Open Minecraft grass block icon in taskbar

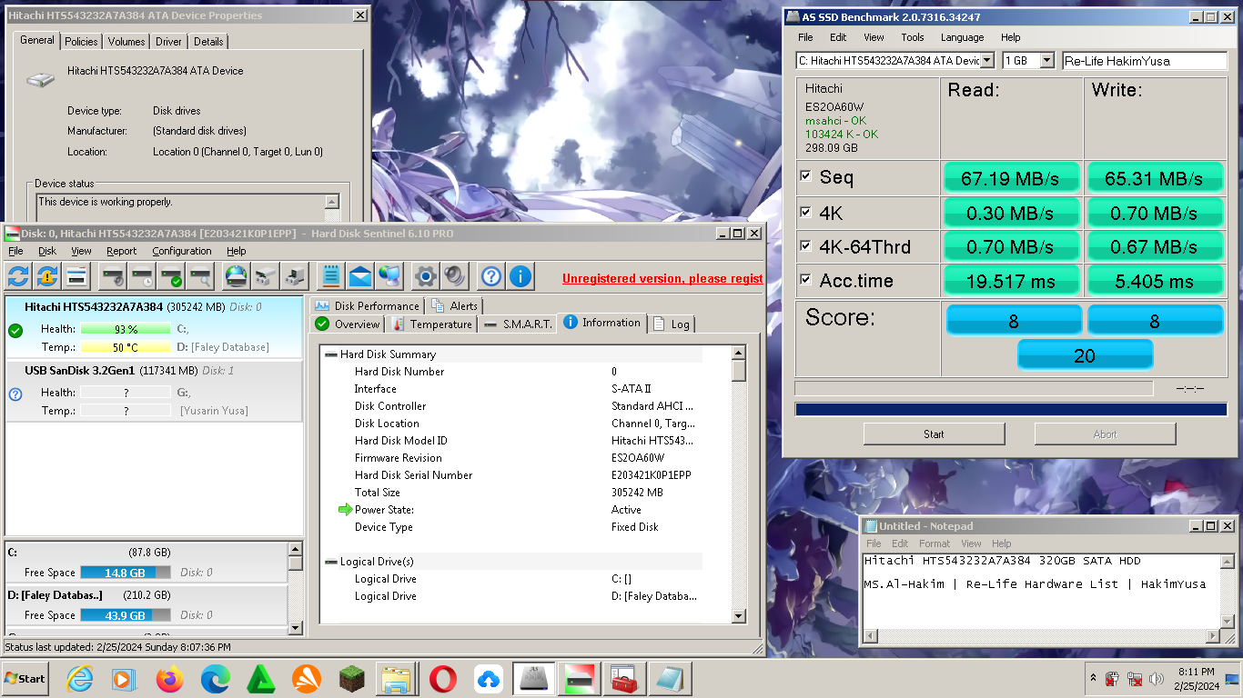[352, 679]
